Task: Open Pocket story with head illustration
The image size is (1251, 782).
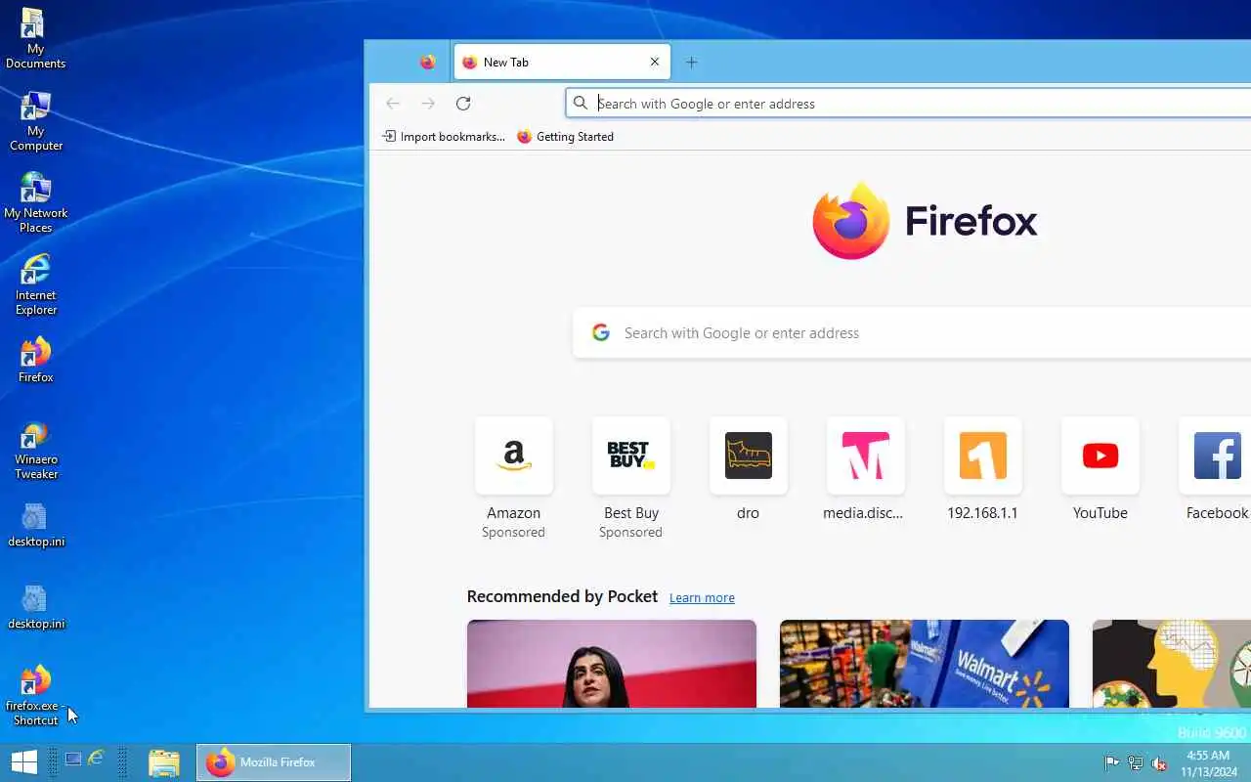Action: click(x=1172, y=664)
